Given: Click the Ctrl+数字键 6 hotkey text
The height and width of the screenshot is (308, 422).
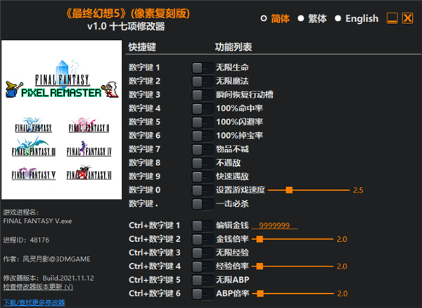Looking at the screenshot, I should 155,293.
